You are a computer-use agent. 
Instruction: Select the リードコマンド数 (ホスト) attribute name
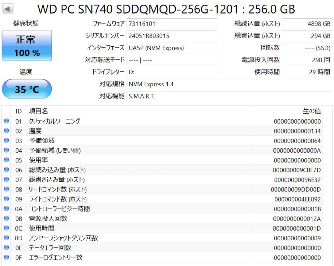pos(58,189)
